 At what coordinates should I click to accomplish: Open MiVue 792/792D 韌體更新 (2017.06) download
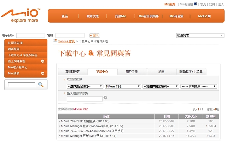point(85,121)
